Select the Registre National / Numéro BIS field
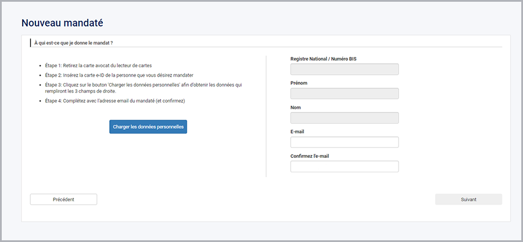523x242 pixels. tap(345, 69)
